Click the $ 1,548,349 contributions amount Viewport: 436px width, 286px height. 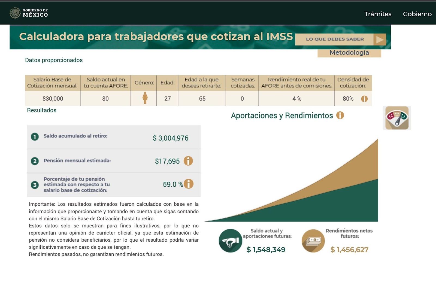(266, 250)
